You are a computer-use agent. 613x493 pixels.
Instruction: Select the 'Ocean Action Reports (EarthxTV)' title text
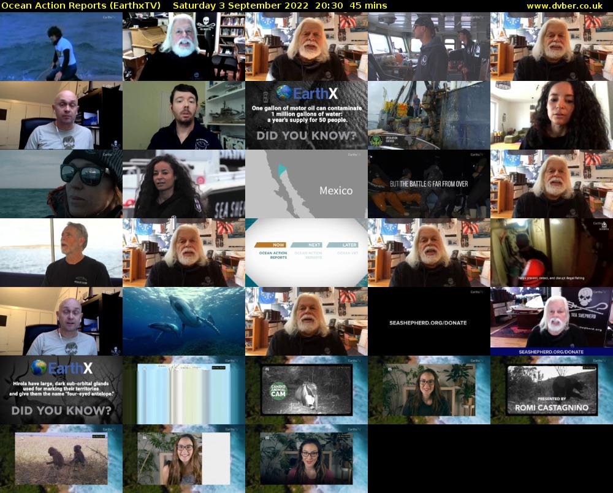point(81,6)
